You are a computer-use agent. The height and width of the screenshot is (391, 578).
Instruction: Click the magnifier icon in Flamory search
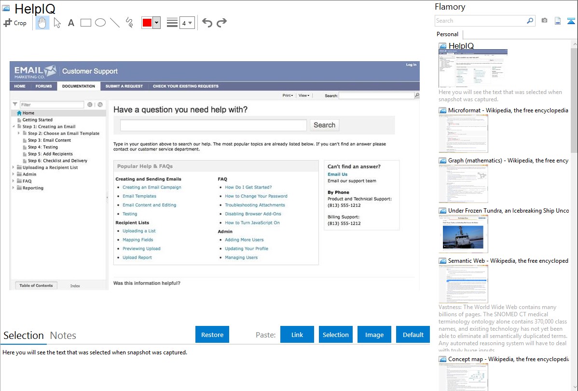pos(530,21)
